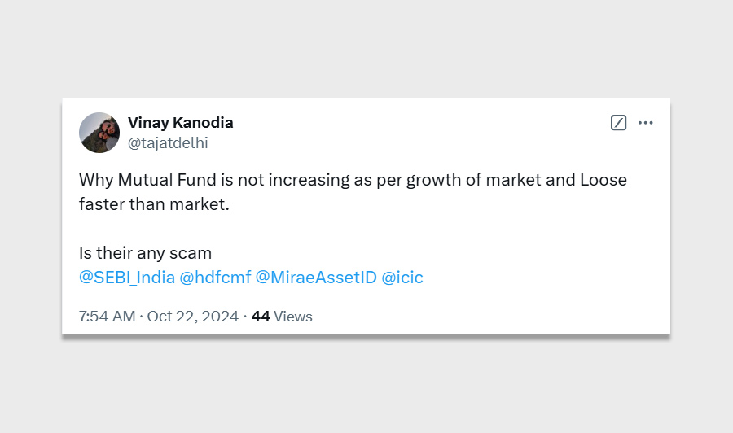Open the Vinay Kanodia display name
733x433 pixels.
(x=180, y=123)
